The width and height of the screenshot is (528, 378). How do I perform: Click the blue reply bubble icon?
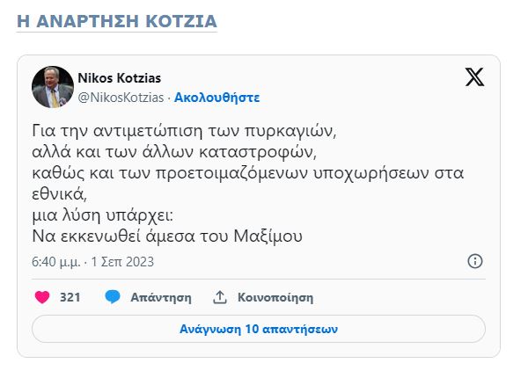pyautogui.click(x=113, y=297)
